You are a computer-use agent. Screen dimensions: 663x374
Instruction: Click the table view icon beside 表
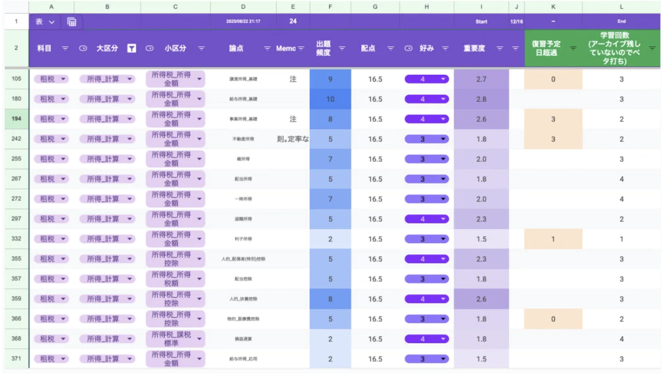coord(72,22)
